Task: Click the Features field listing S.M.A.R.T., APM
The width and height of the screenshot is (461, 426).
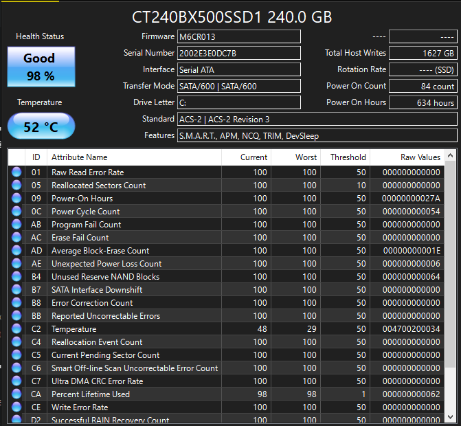Action: click(x=317, y=135)
